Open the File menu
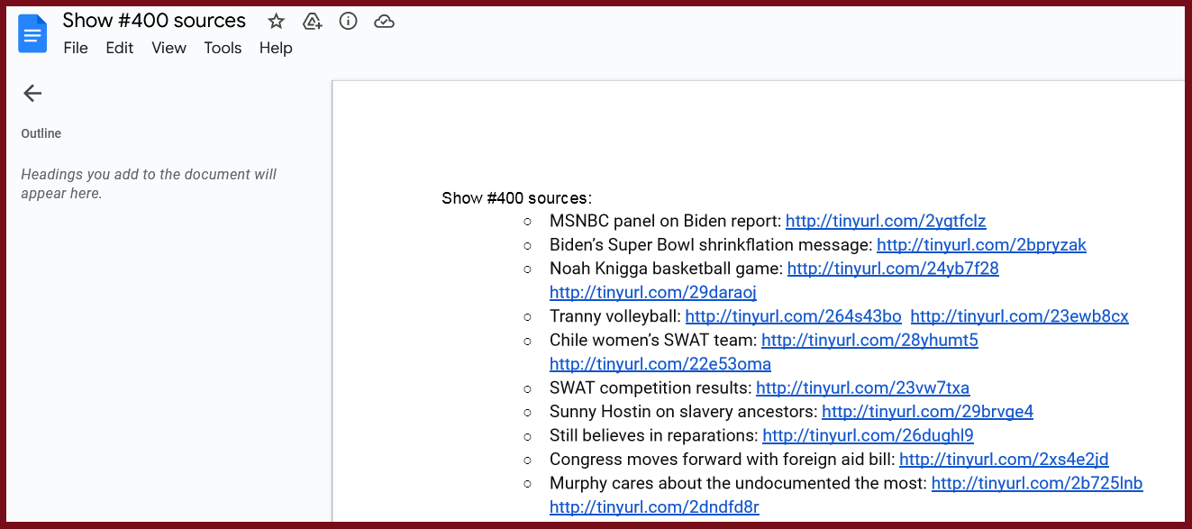Viewport: 1192px width, 529px height. (76, 48)
